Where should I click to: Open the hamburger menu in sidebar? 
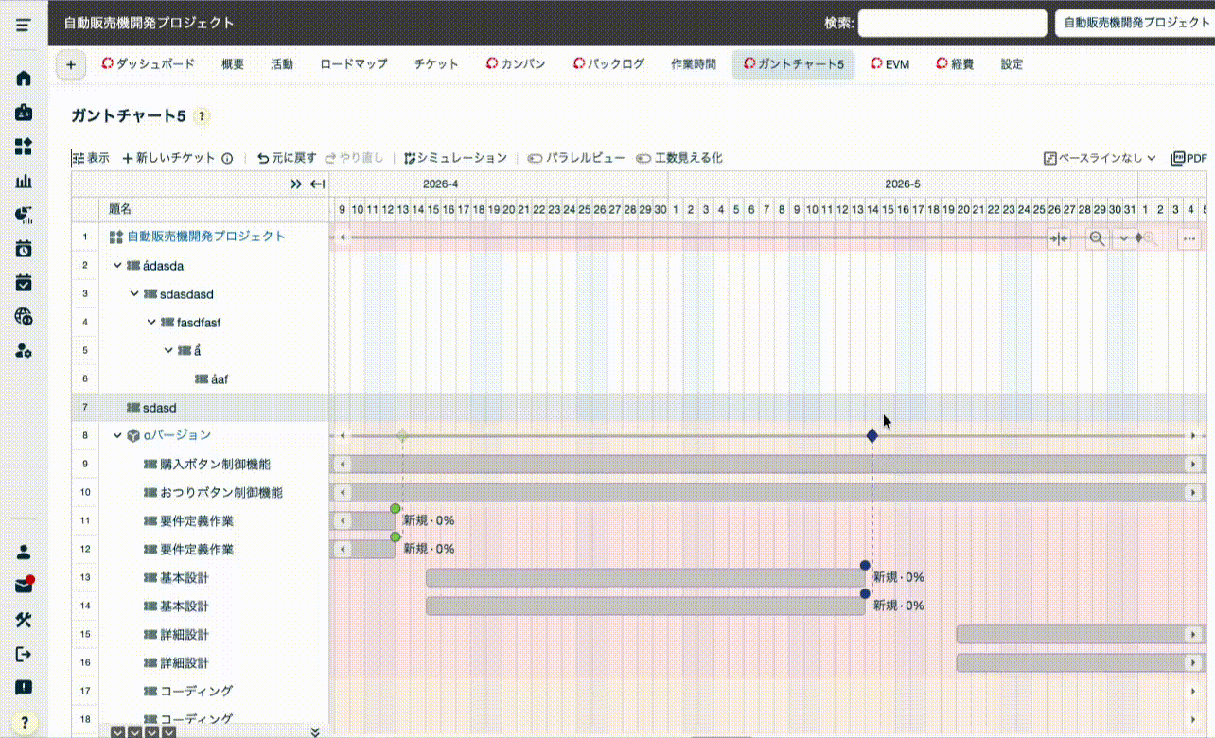24,25
